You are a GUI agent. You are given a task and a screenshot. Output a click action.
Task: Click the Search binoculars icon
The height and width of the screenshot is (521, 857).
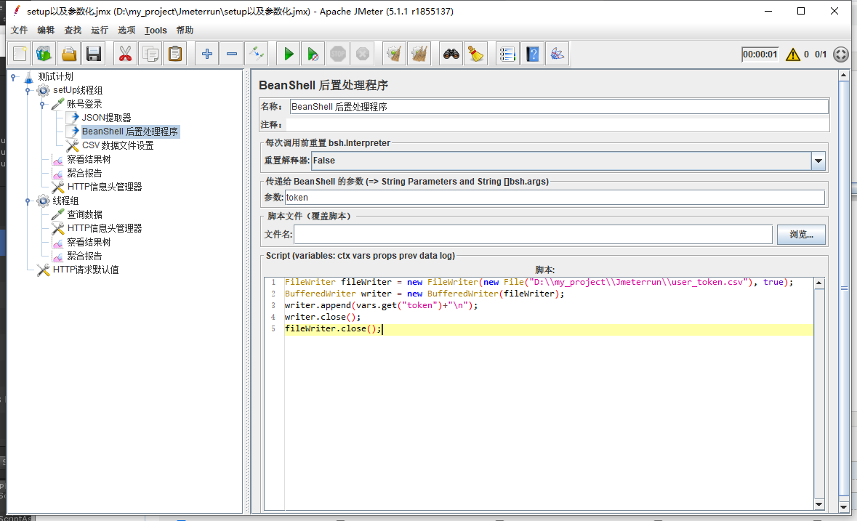click(451, 54)
